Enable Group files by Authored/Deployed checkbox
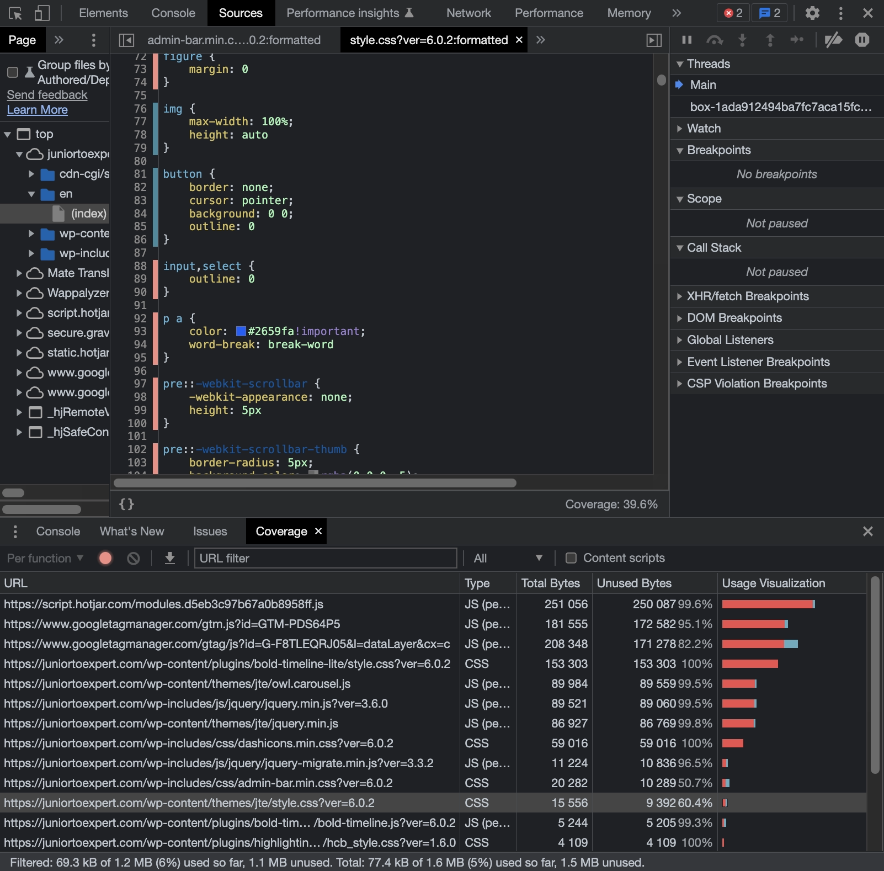The height and width of the screenshot is (871, 884). coord(13,72)
